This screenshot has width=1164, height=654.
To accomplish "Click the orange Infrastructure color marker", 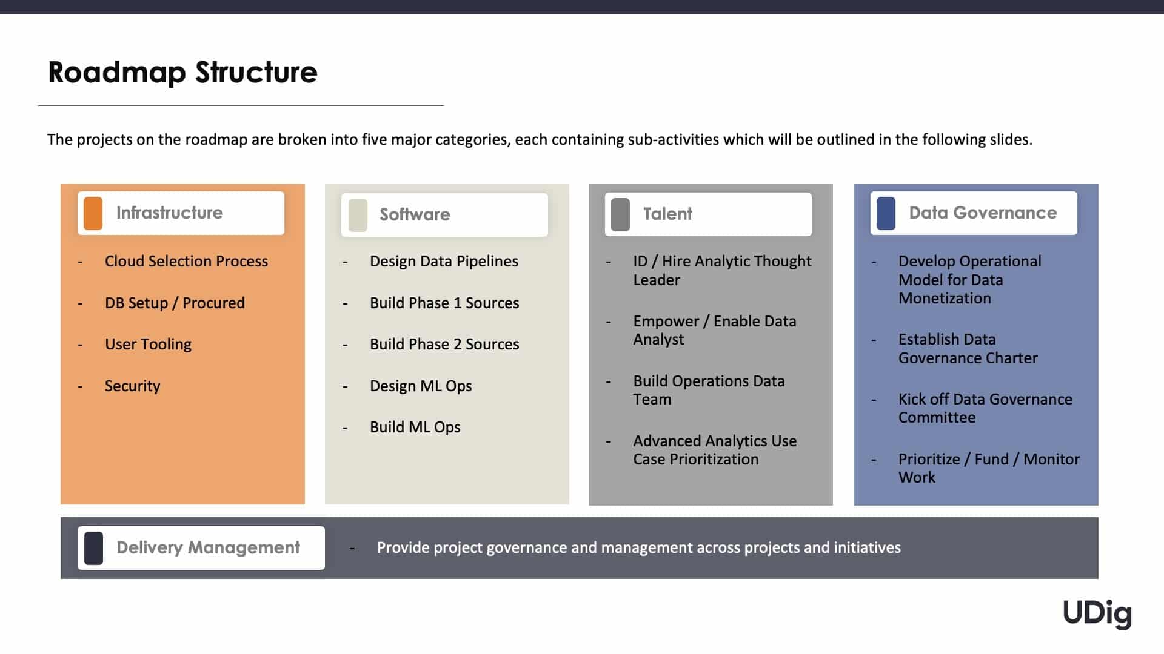I will point(93,213).
